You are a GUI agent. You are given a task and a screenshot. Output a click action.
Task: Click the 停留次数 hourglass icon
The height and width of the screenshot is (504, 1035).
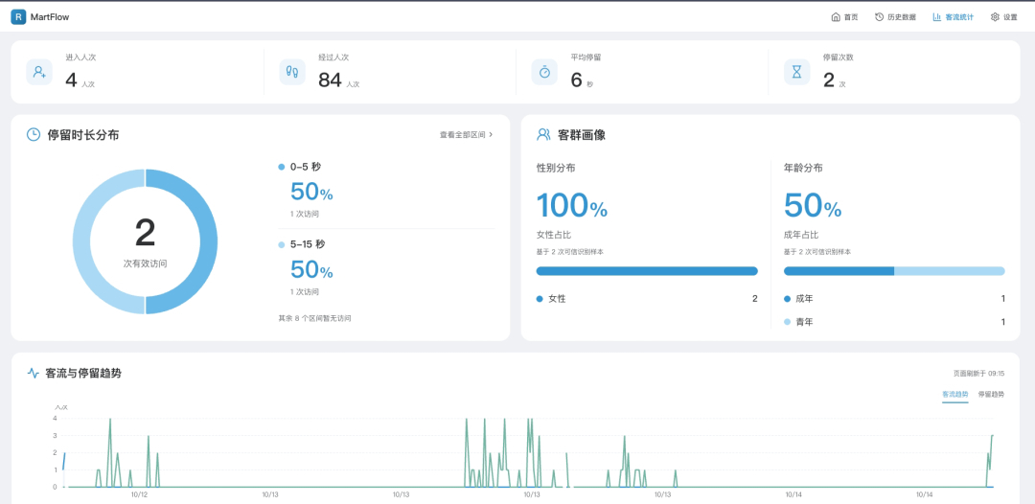796,72
